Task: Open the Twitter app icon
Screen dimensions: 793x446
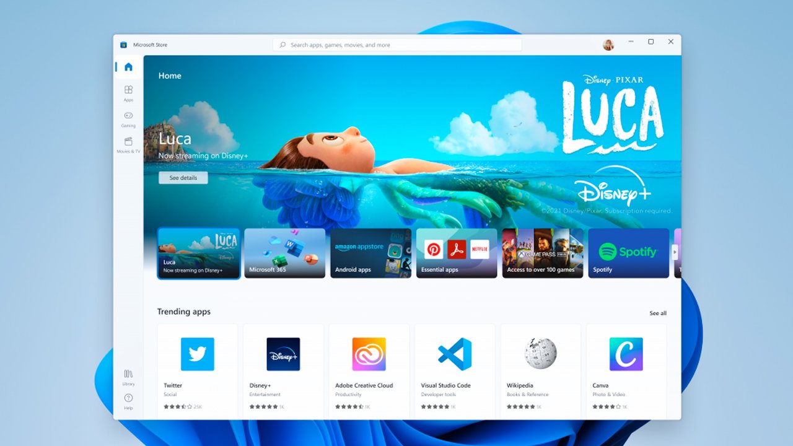Action: (198, 354)
